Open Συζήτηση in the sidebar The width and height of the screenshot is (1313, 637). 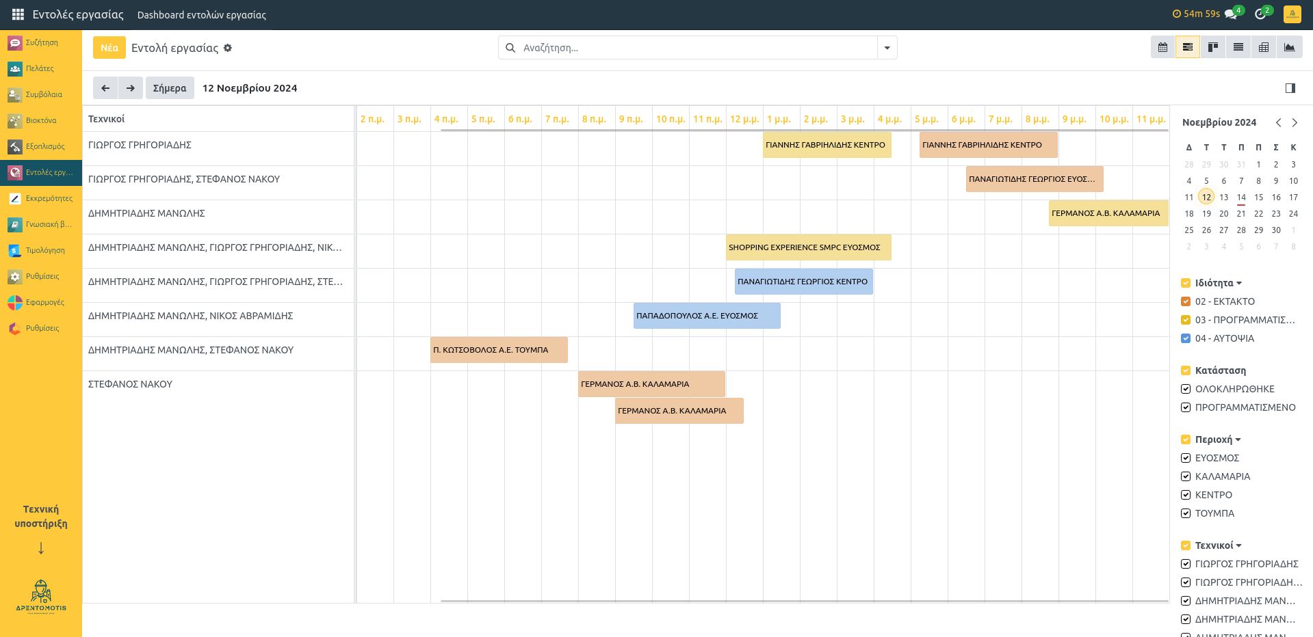41,42
